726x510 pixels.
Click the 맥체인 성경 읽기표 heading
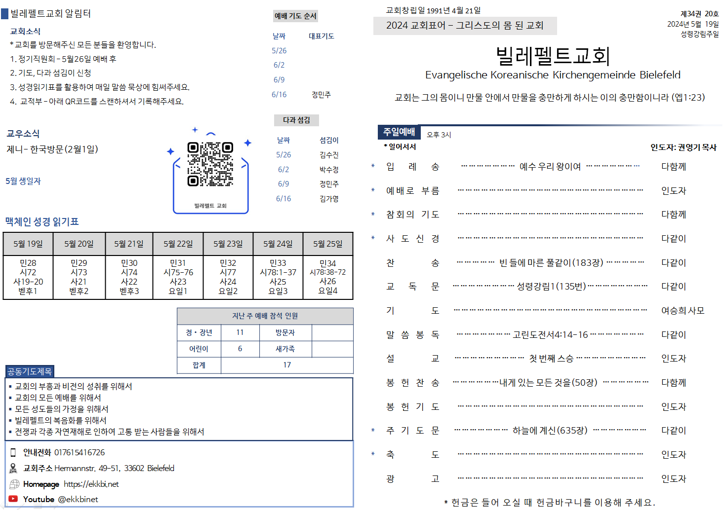tap(42, 221)
